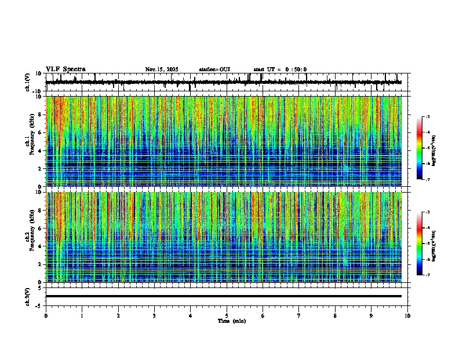Viewport: 459px width, 354px height.
Task: Click the ch.1 "Frequency (kHz)" axis label
Action: coord(32,134)
